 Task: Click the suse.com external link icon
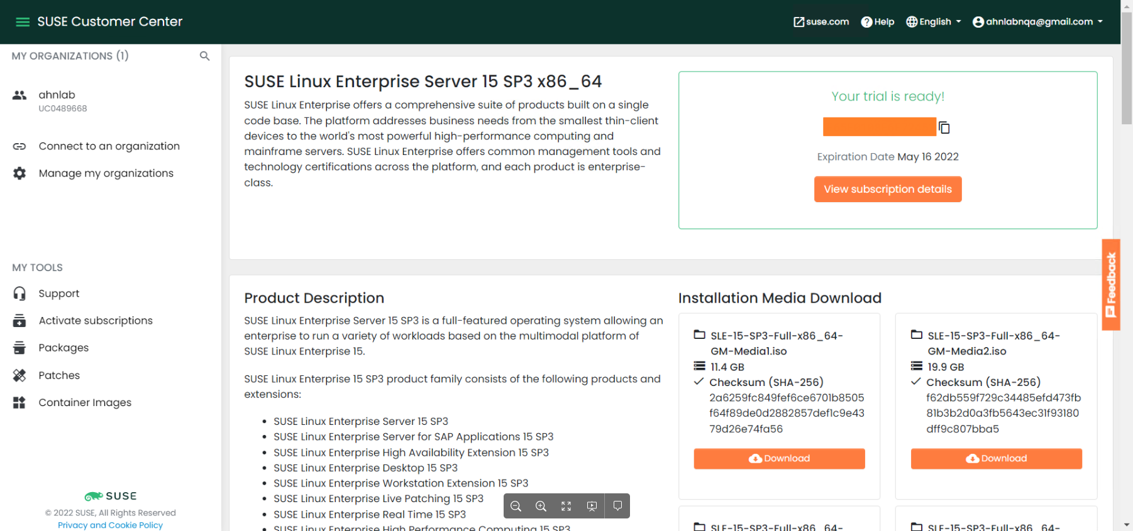point(799,22)
